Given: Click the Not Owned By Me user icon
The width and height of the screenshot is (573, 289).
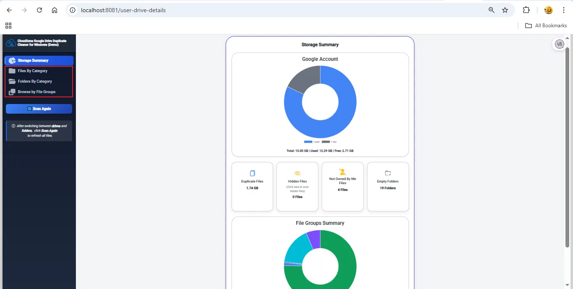Looking at the screenshot, I should pyautogui.click(x=342, y=172).
